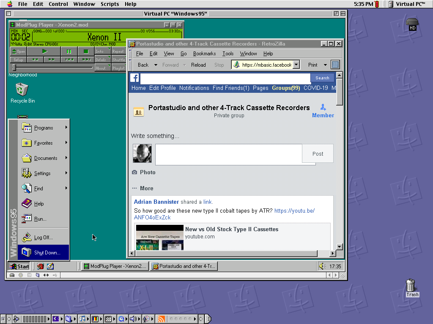
Task: Open the Recycle Bin on Windows desktop
Action: click(22, 93)
